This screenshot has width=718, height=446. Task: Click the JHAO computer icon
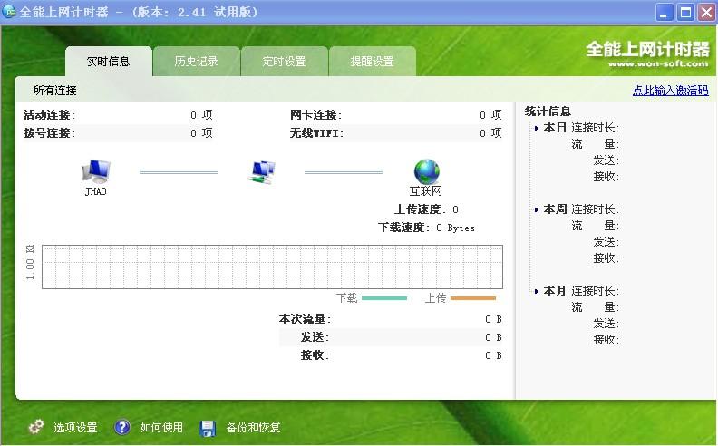96,172
